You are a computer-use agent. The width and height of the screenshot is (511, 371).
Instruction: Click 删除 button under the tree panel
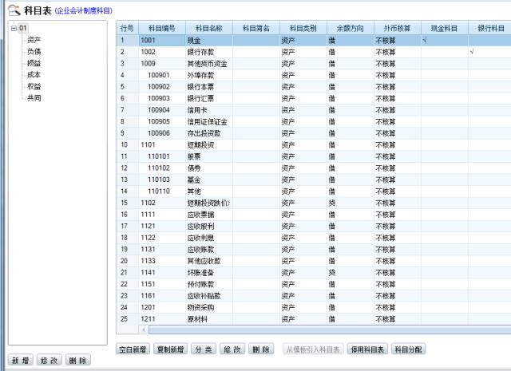(77, 361)
